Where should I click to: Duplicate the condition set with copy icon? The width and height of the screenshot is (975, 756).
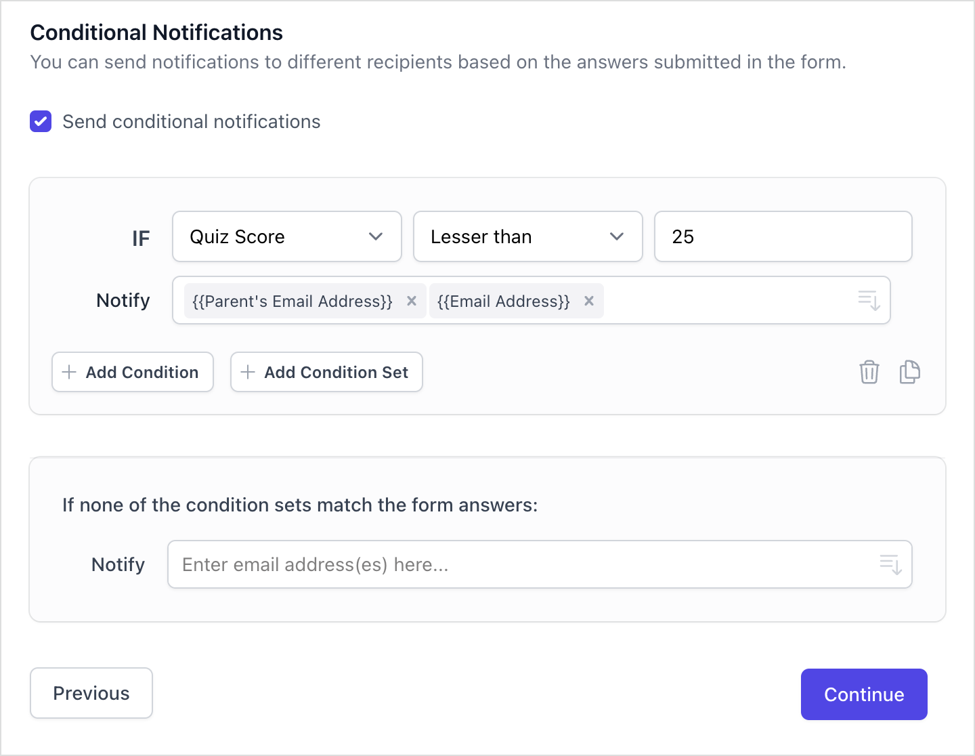tap(909, 372)
